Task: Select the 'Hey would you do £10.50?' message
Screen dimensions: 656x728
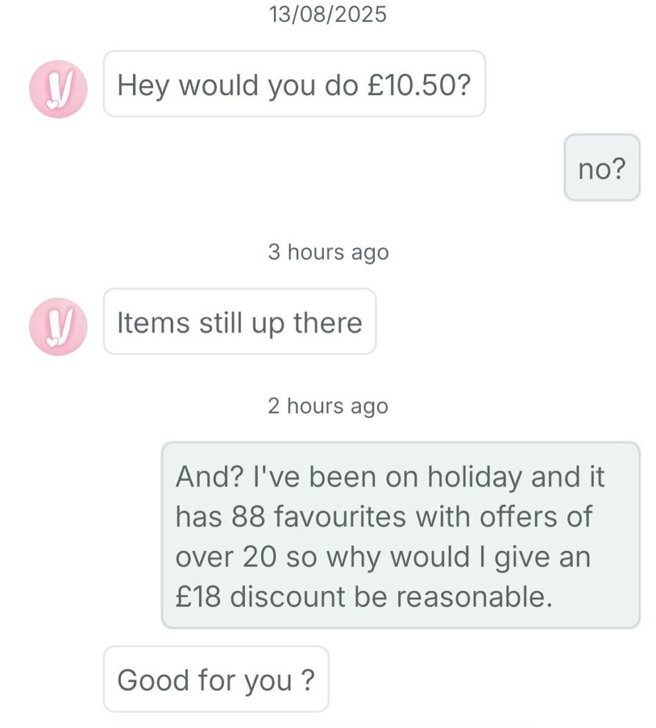Action: pos(294,85)
